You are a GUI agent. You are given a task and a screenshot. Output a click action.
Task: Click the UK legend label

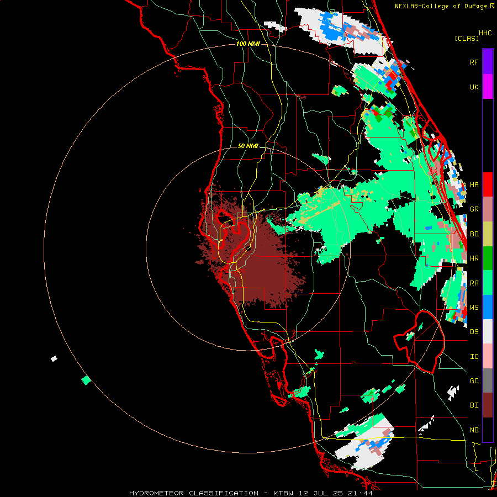tap(474, 87)
